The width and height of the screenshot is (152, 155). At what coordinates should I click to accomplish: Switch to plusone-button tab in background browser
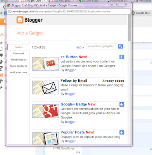click(x=90, y=1)
